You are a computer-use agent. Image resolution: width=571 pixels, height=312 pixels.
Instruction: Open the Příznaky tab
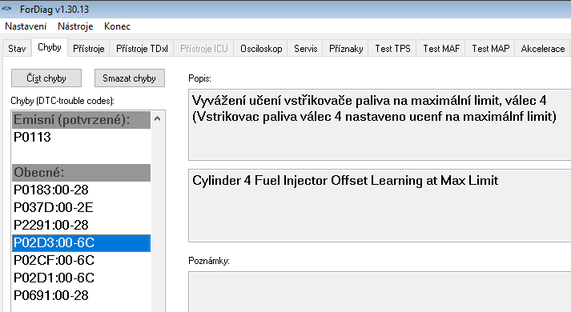coord(346,48)
